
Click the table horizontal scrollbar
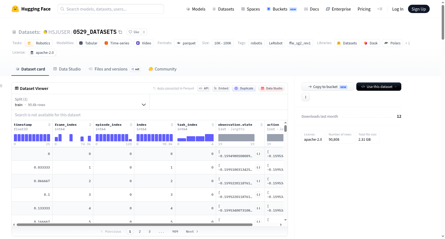pyautogui.click(x=135, y=225)
